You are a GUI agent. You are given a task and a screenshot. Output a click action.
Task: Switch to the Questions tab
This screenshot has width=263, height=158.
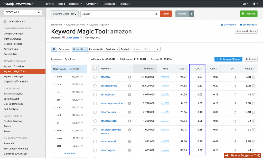(63, 49)
